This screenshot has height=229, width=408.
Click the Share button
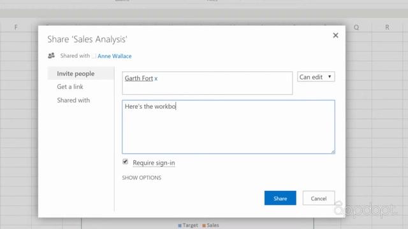click(x=280, y=198)
